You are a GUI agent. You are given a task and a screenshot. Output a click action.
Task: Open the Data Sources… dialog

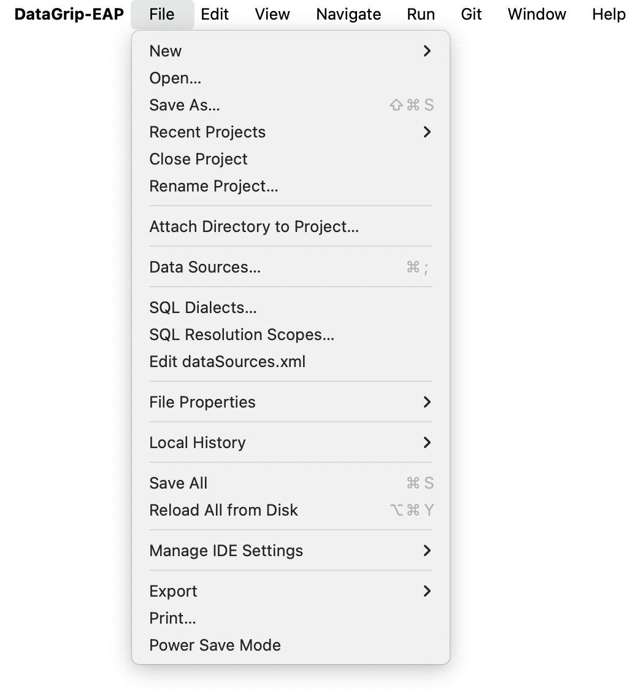pos(205,267)
